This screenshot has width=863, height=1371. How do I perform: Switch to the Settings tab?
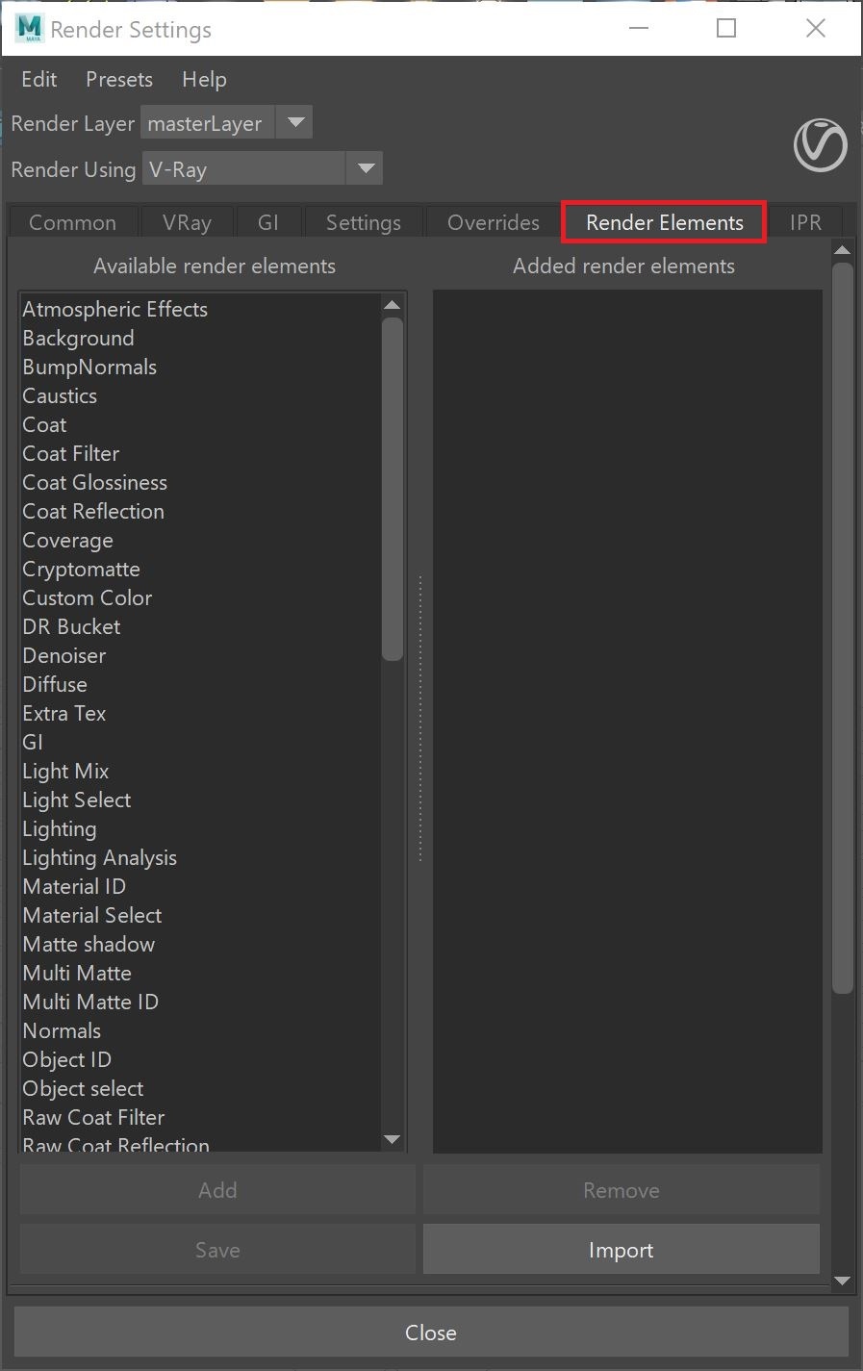click(x=364, y=222)
